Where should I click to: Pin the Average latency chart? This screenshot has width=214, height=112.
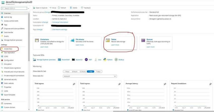click(165, 84)
